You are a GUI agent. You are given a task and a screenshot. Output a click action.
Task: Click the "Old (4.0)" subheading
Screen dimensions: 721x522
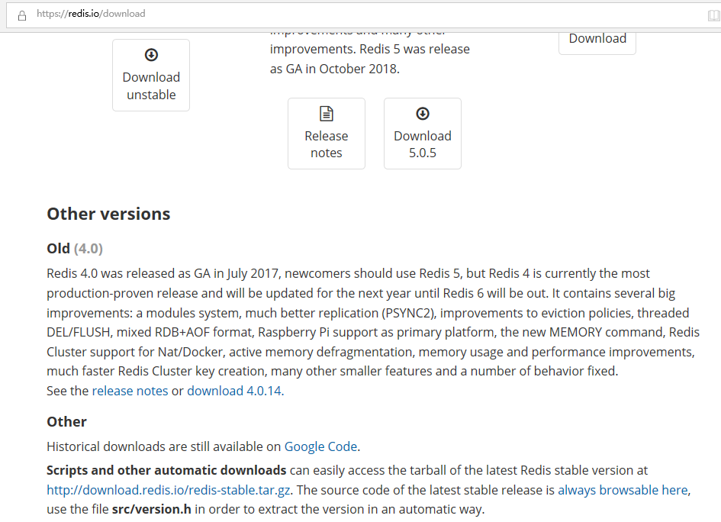coord(75,248)
